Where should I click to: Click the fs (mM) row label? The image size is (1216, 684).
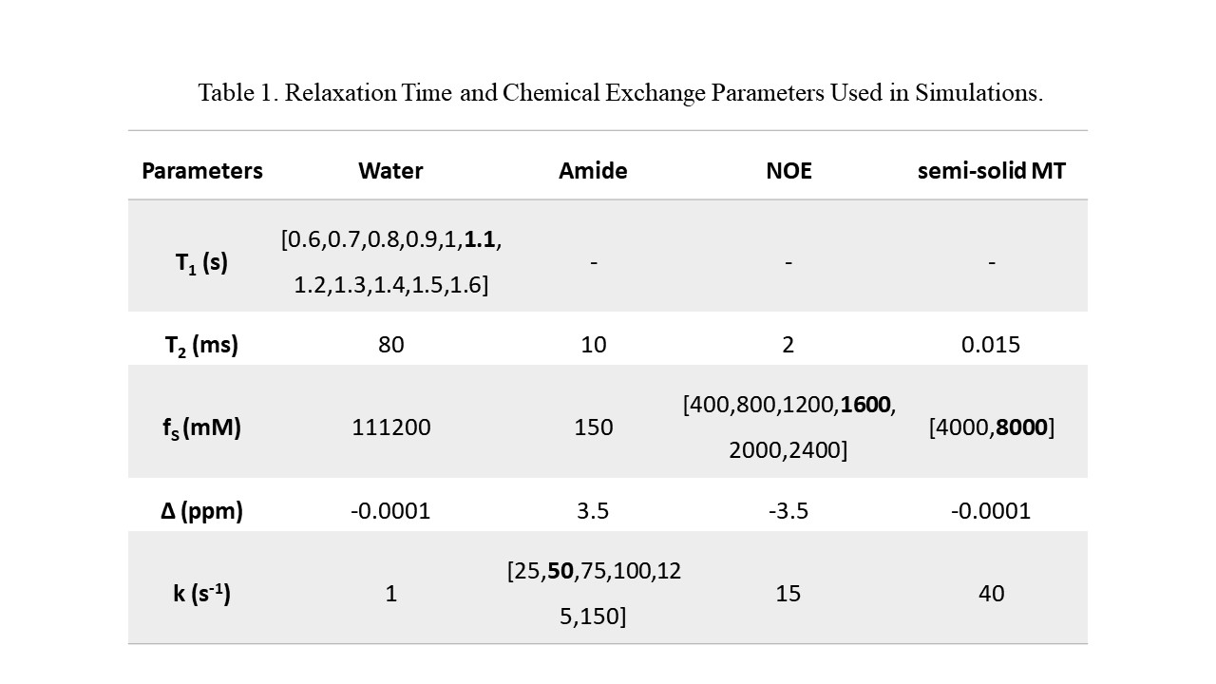coord(202,427)
